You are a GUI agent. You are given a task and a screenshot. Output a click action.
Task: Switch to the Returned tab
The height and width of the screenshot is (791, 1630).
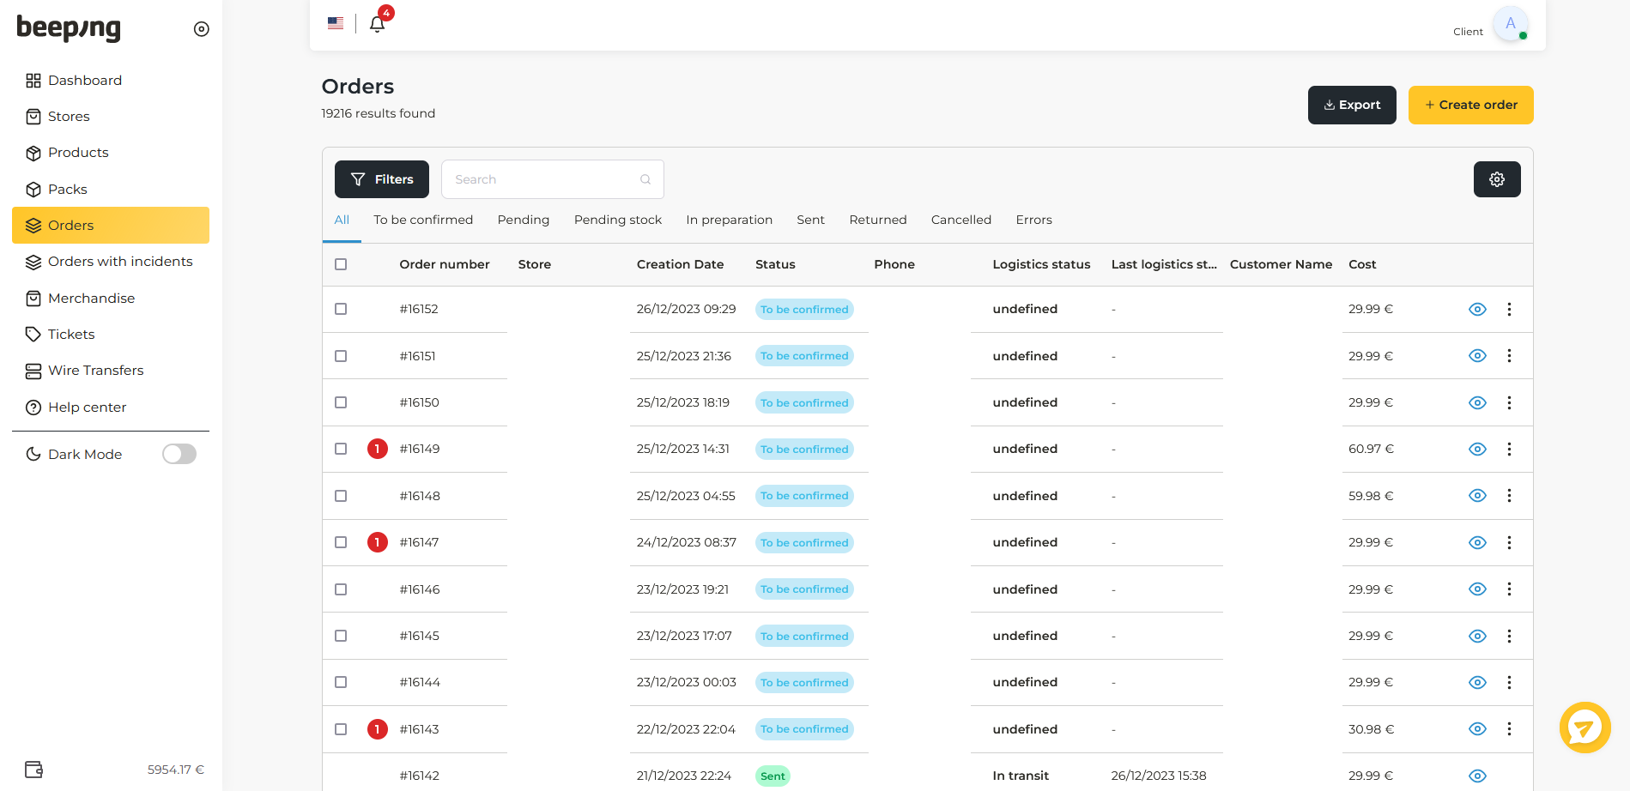pyautogui.click(x=877, y=220)
